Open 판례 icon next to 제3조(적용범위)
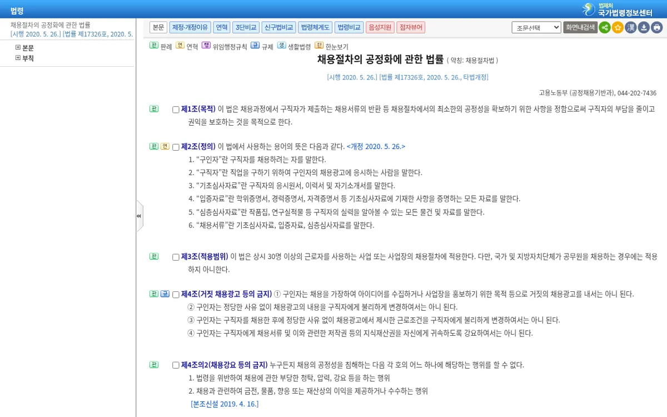 [x=154, y=256]
